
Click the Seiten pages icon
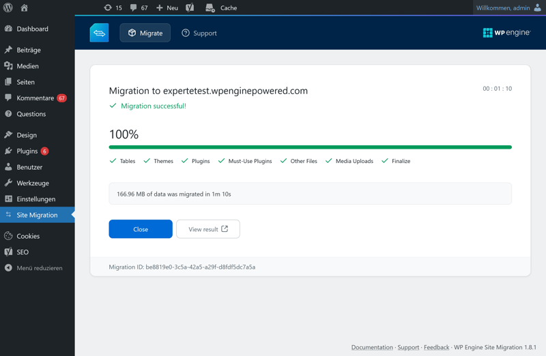(x=8, y=82)
